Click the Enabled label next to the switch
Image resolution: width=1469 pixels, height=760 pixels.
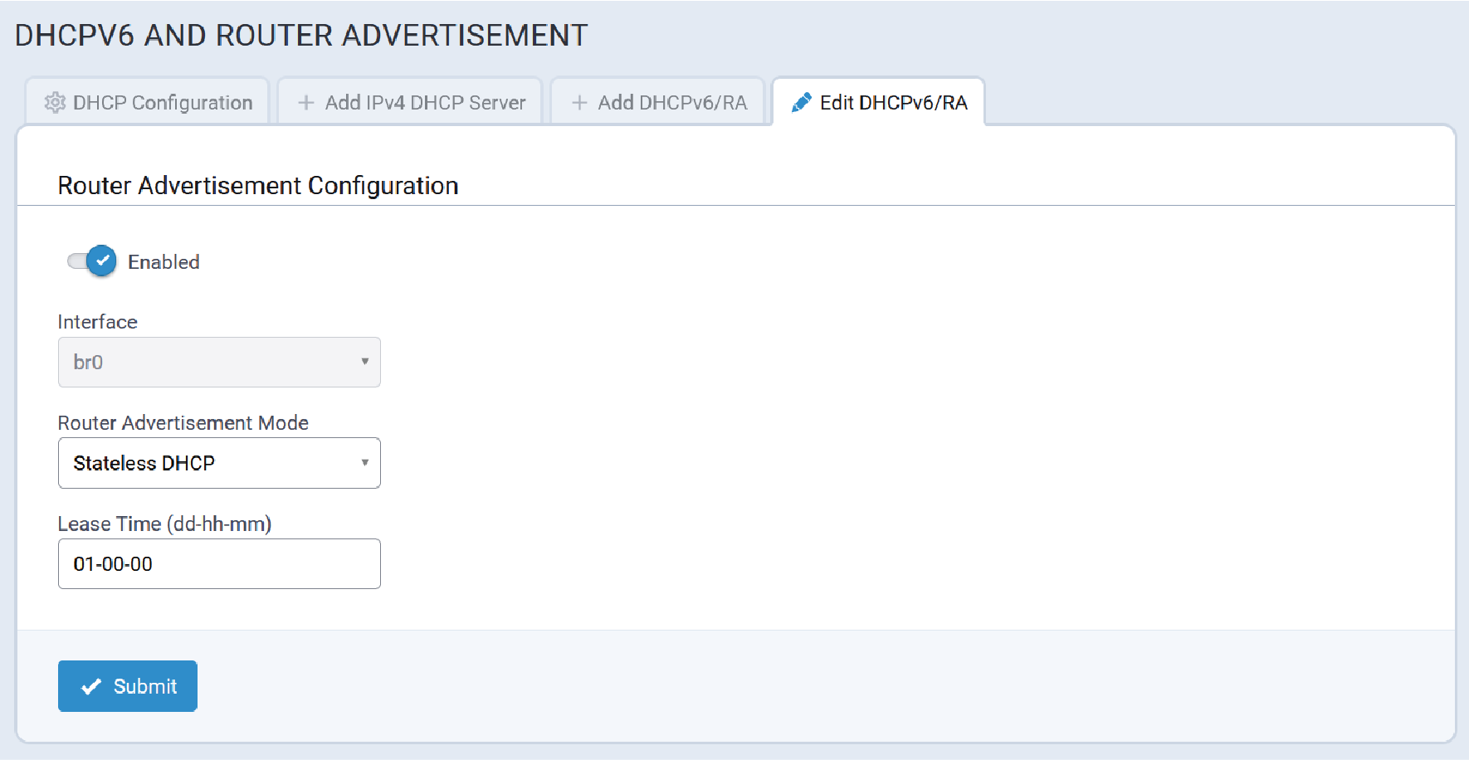[163, 262]
